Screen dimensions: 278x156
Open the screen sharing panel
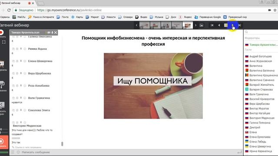pos(2,105)
